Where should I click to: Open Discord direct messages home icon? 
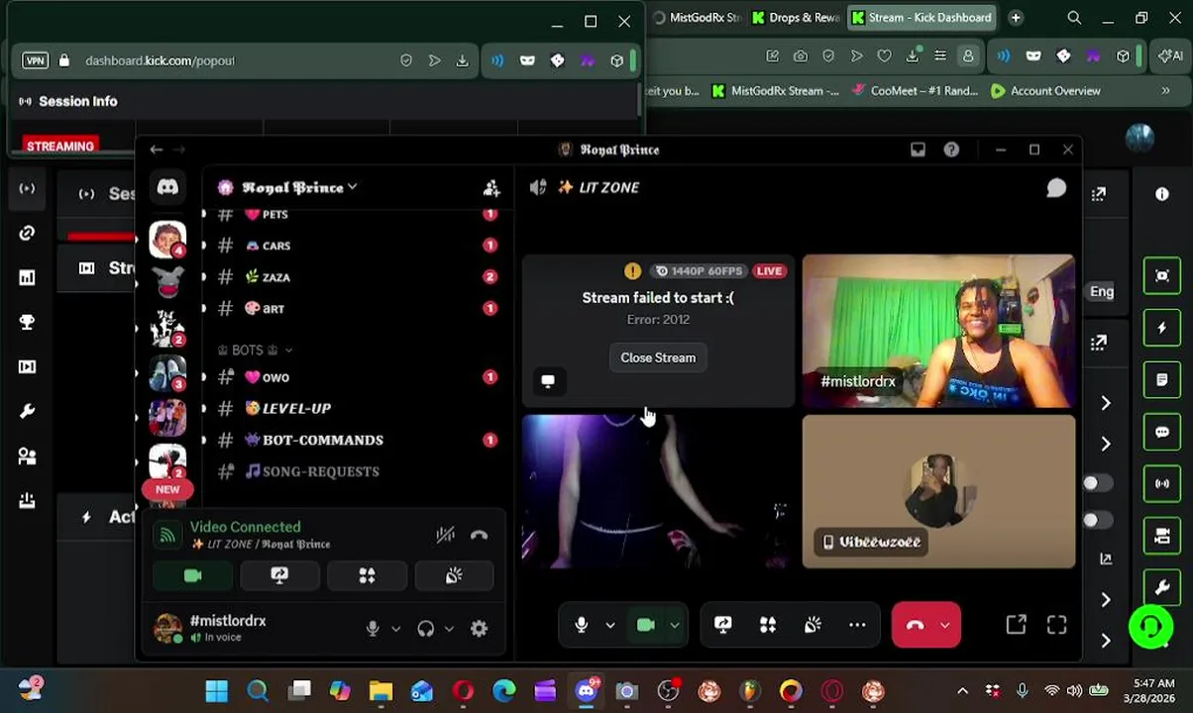point(167,187)
